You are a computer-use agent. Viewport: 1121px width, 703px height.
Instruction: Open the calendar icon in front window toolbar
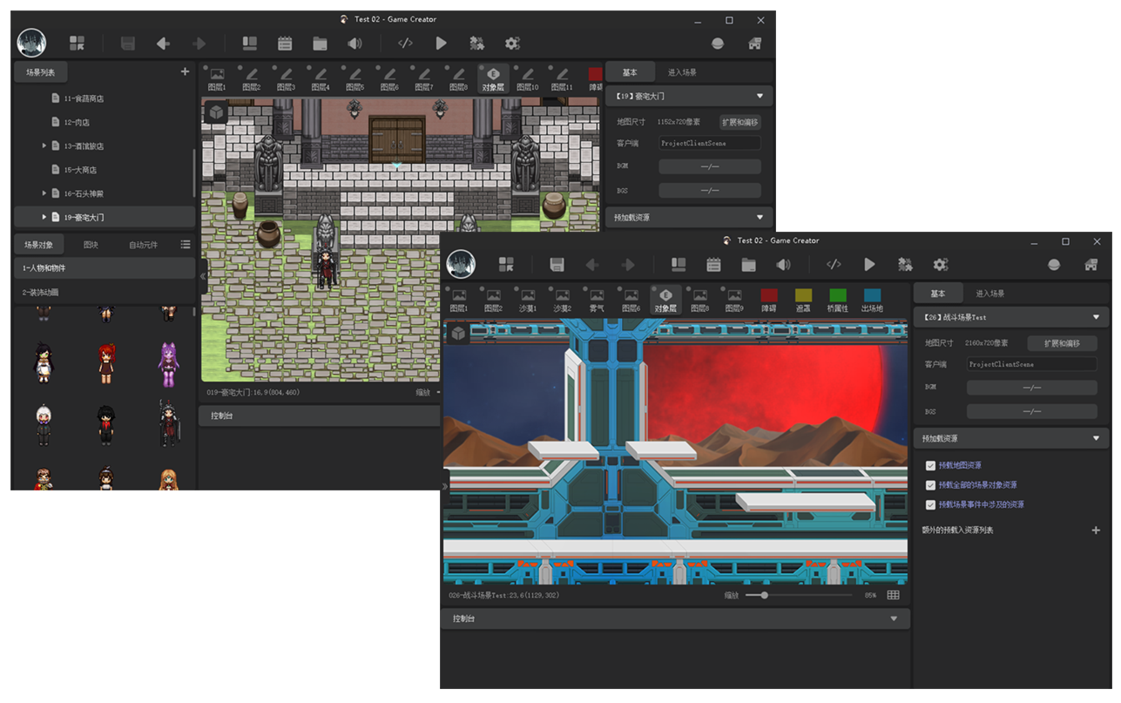click(713, 264)
